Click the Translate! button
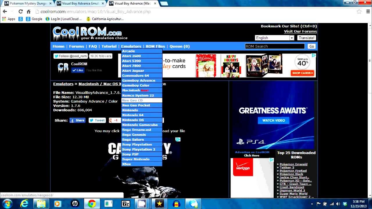Screen dimensions: 372x209 click(306, 38)
